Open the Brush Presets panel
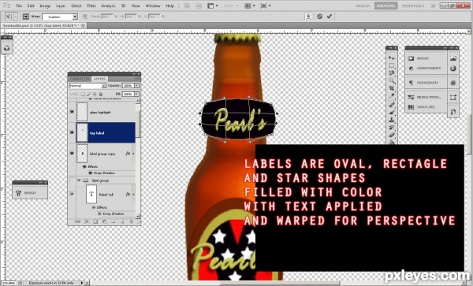 [426, 98]
